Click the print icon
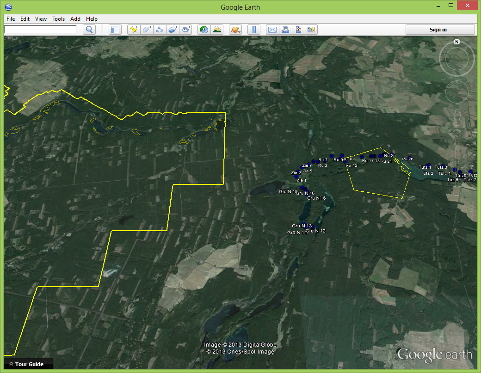This screenshot has height=373, width=481. tap(285, 30)
